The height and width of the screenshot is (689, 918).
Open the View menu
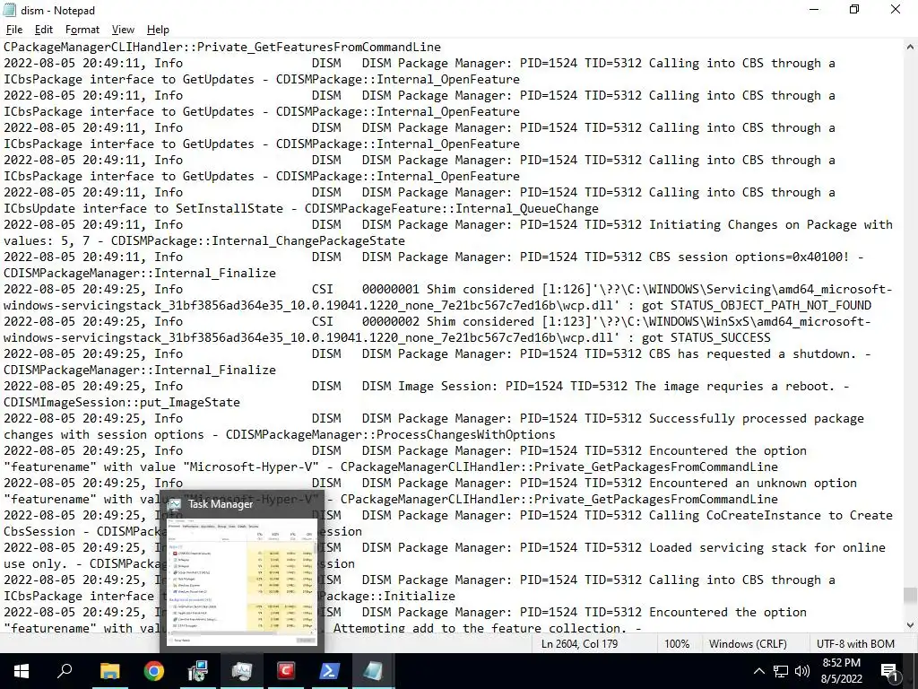pos(123,30)
